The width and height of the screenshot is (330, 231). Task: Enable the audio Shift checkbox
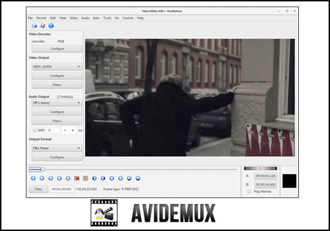[x=34, y=130]
